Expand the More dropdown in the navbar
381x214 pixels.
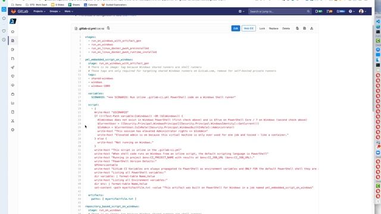tap(69, 11)
